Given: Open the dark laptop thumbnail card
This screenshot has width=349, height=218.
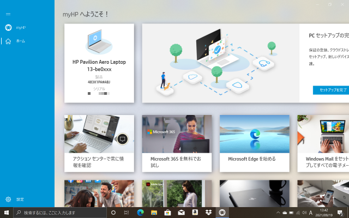Looking at the screenshot, I should click(x=255, y=193).
